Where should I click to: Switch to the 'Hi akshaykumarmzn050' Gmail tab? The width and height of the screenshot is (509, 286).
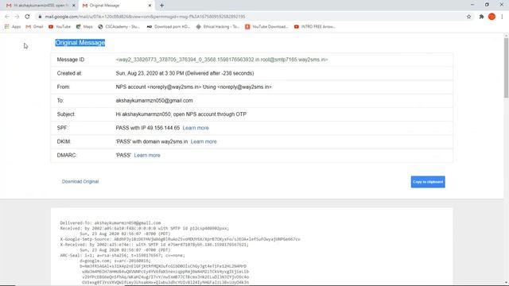point(41,6)
